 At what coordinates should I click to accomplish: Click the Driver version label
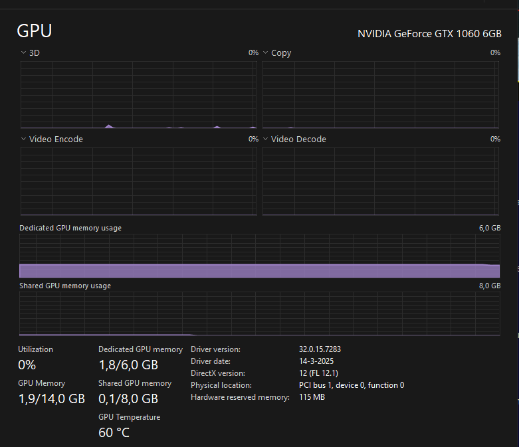coord(215,349)
